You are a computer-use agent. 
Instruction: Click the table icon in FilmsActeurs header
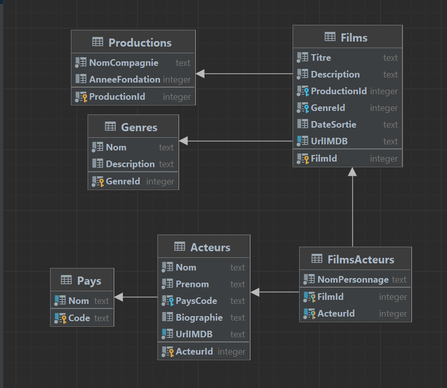pos(317,259)
